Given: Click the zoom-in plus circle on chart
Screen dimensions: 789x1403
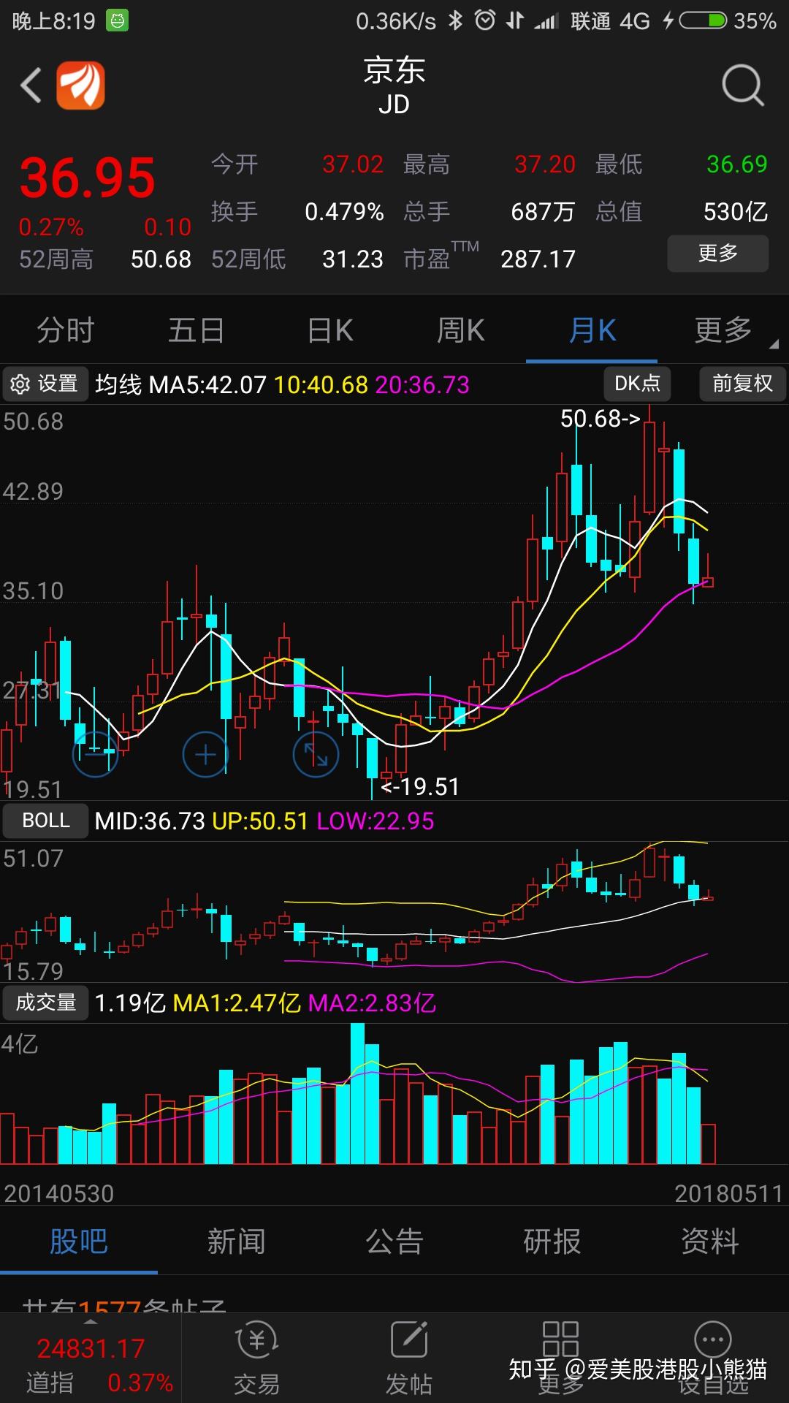Looking at the screenshot, I should pos(205,753).
